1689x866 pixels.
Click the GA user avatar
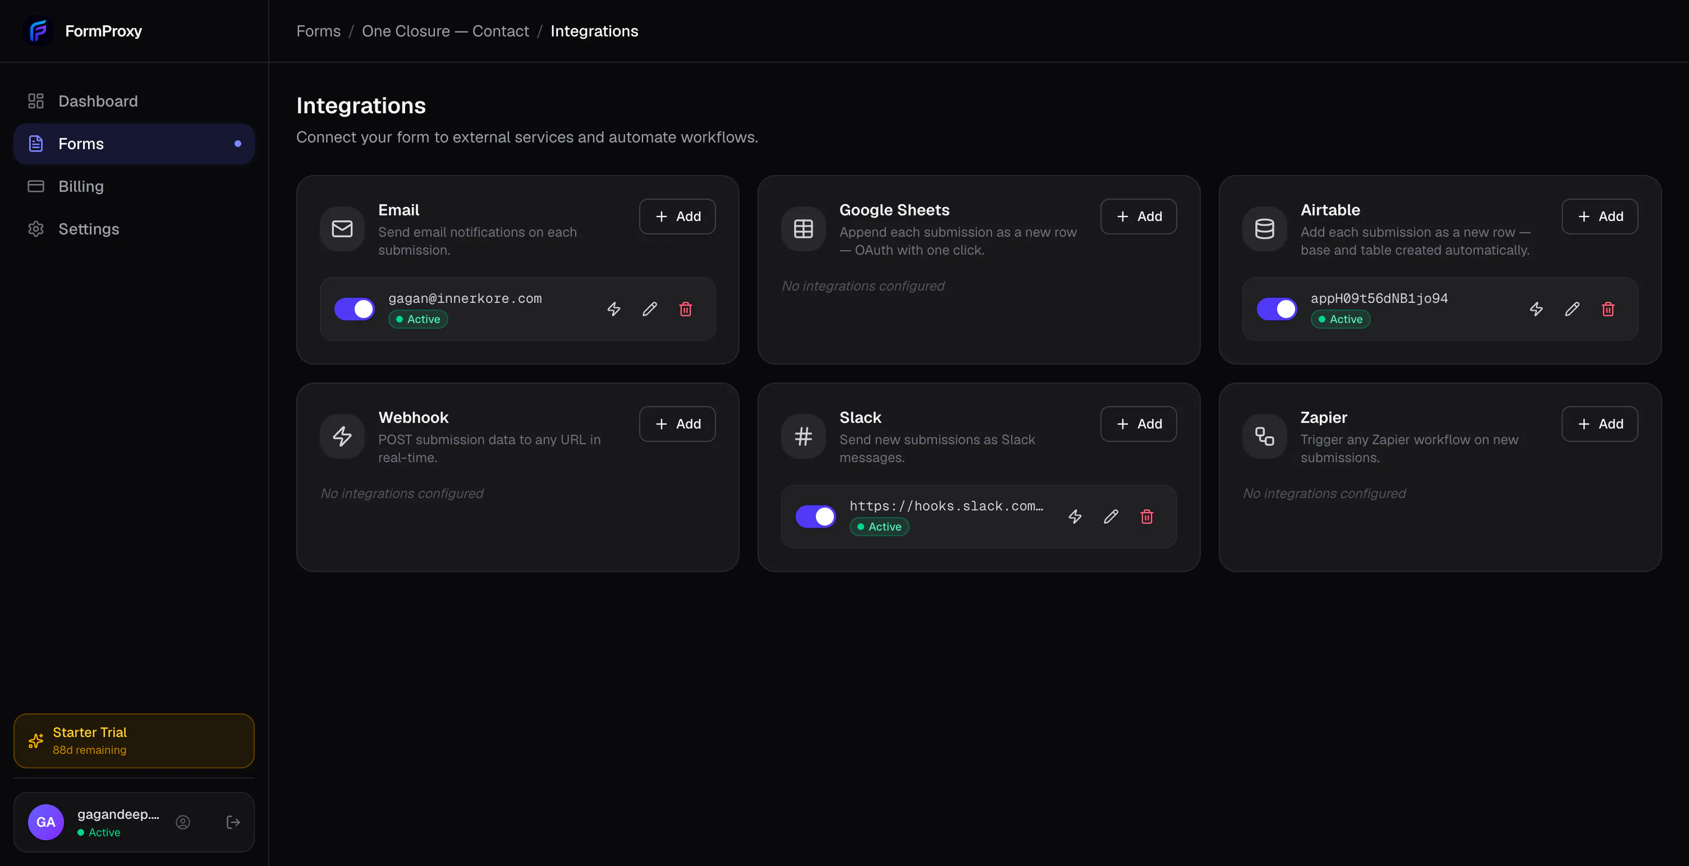(46, 822)
